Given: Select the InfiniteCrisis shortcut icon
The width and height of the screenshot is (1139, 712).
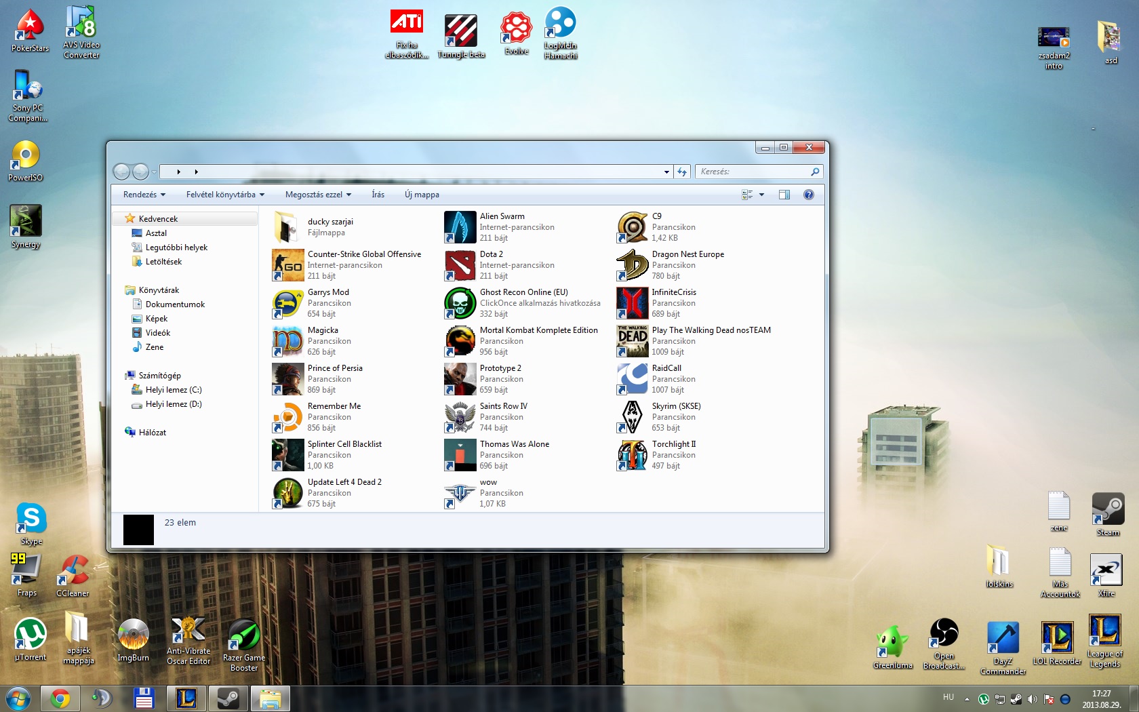Looking at the screenshot, I should tap(632, 303).
